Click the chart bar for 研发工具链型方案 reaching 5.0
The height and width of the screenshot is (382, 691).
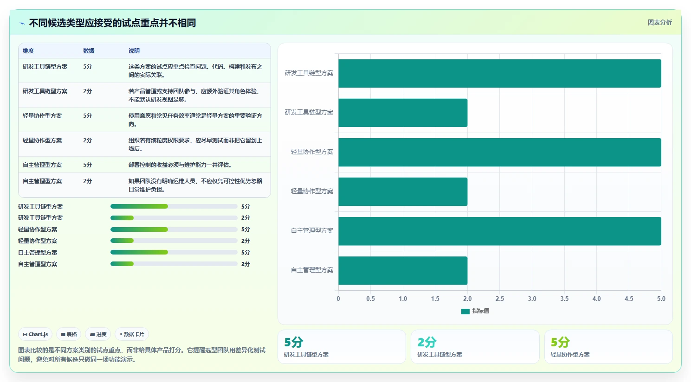[500, 73]
